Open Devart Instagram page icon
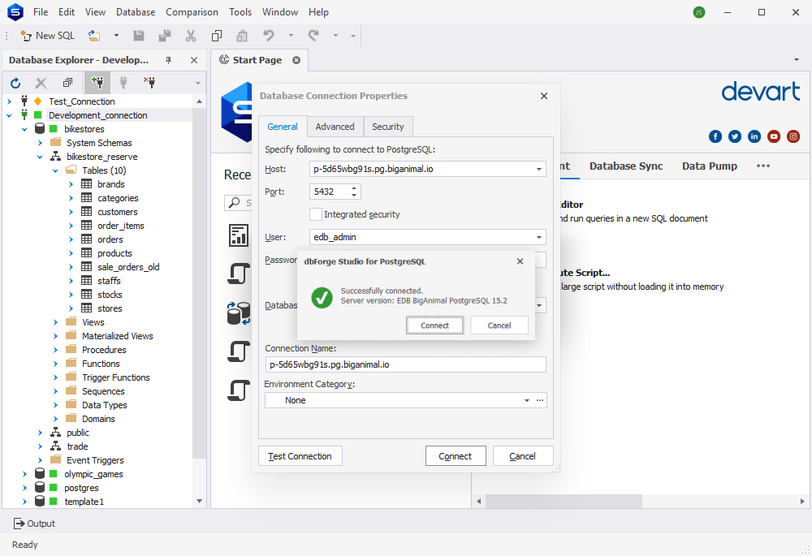Viewport: 812px width, 556px height. tap(793, 136)
